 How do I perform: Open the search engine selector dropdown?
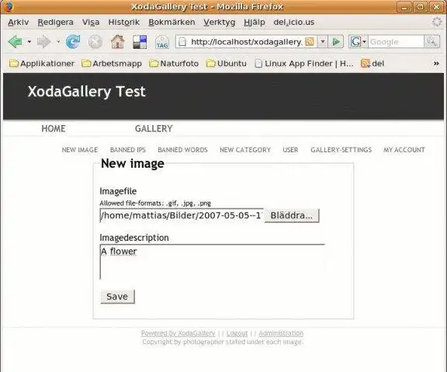pyautogui.click(x=358, y=42)
